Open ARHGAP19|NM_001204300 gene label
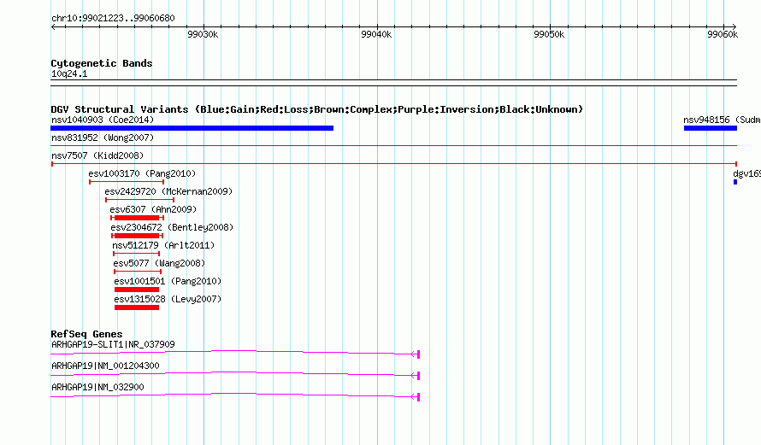 click(105, 366)
